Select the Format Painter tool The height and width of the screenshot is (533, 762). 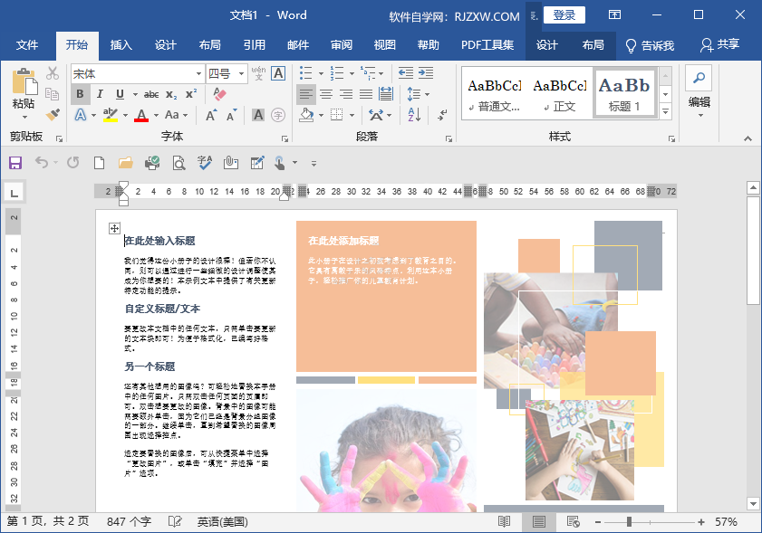(x=52, y=115)
